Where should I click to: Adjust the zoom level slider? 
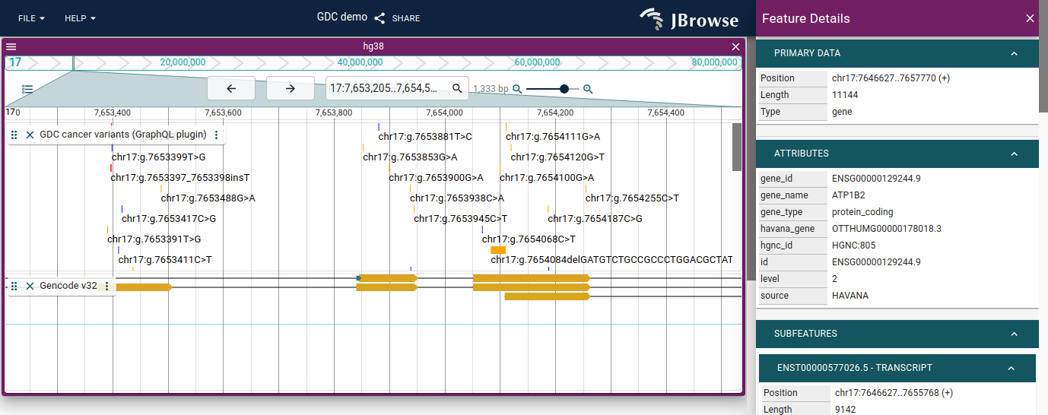point(553,89)
